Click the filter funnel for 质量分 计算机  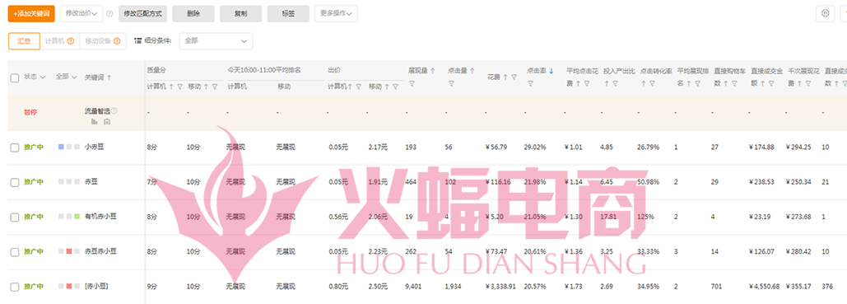(x=180, y=87)
